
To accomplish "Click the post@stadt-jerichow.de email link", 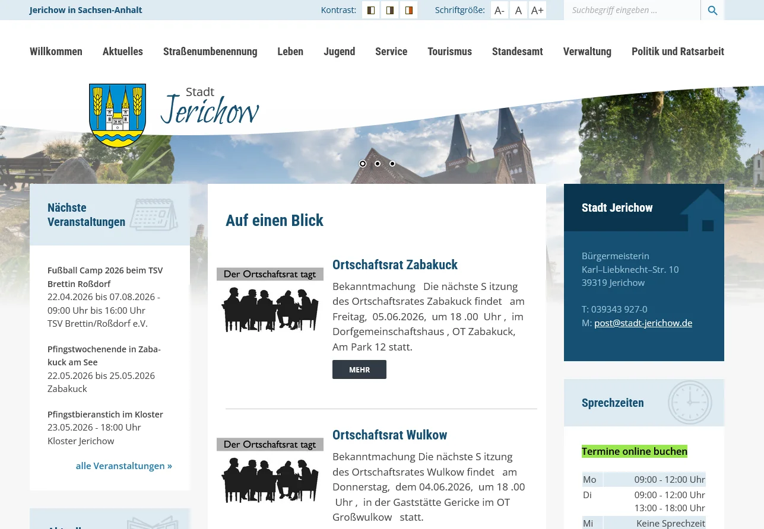I will tap(643, 323).
